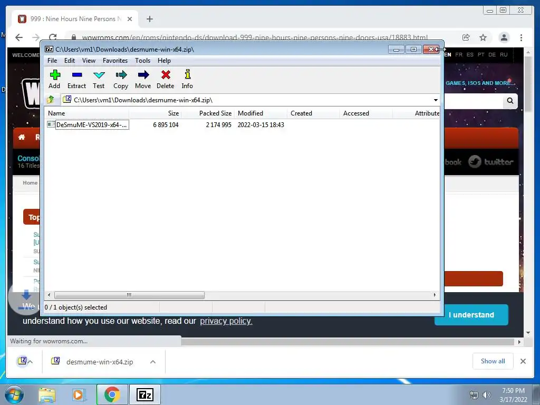The image size is (540, 405).
Task: Choose the Move toolbar icon
Action: pyautogui.click(x=143, y=79)
